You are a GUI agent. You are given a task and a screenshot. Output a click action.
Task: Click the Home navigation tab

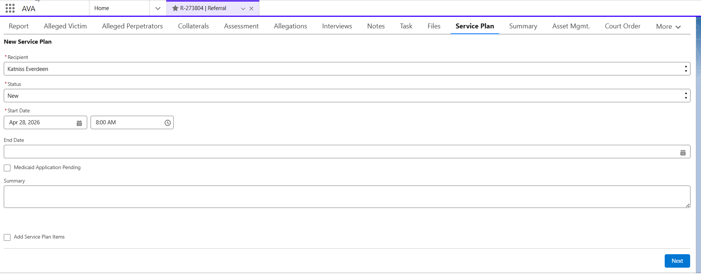click(119, 8)
